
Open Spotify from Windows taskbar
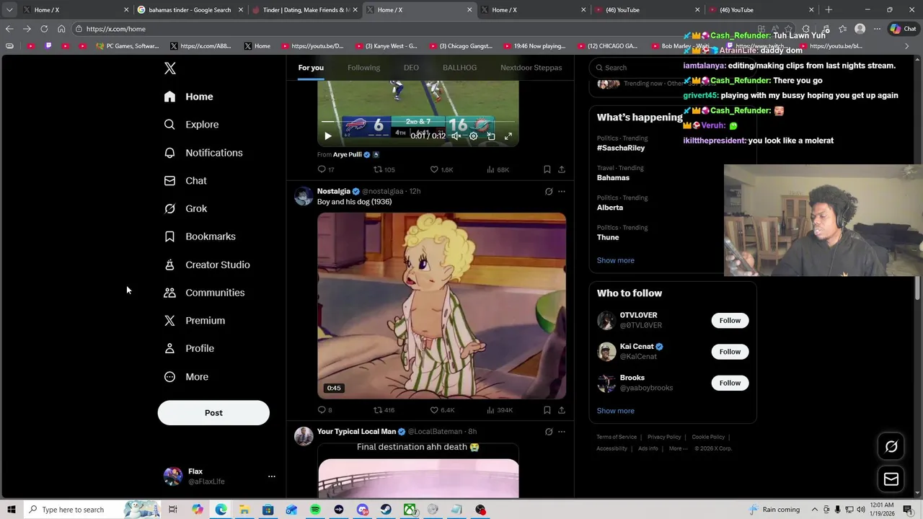tap(315, 510)
